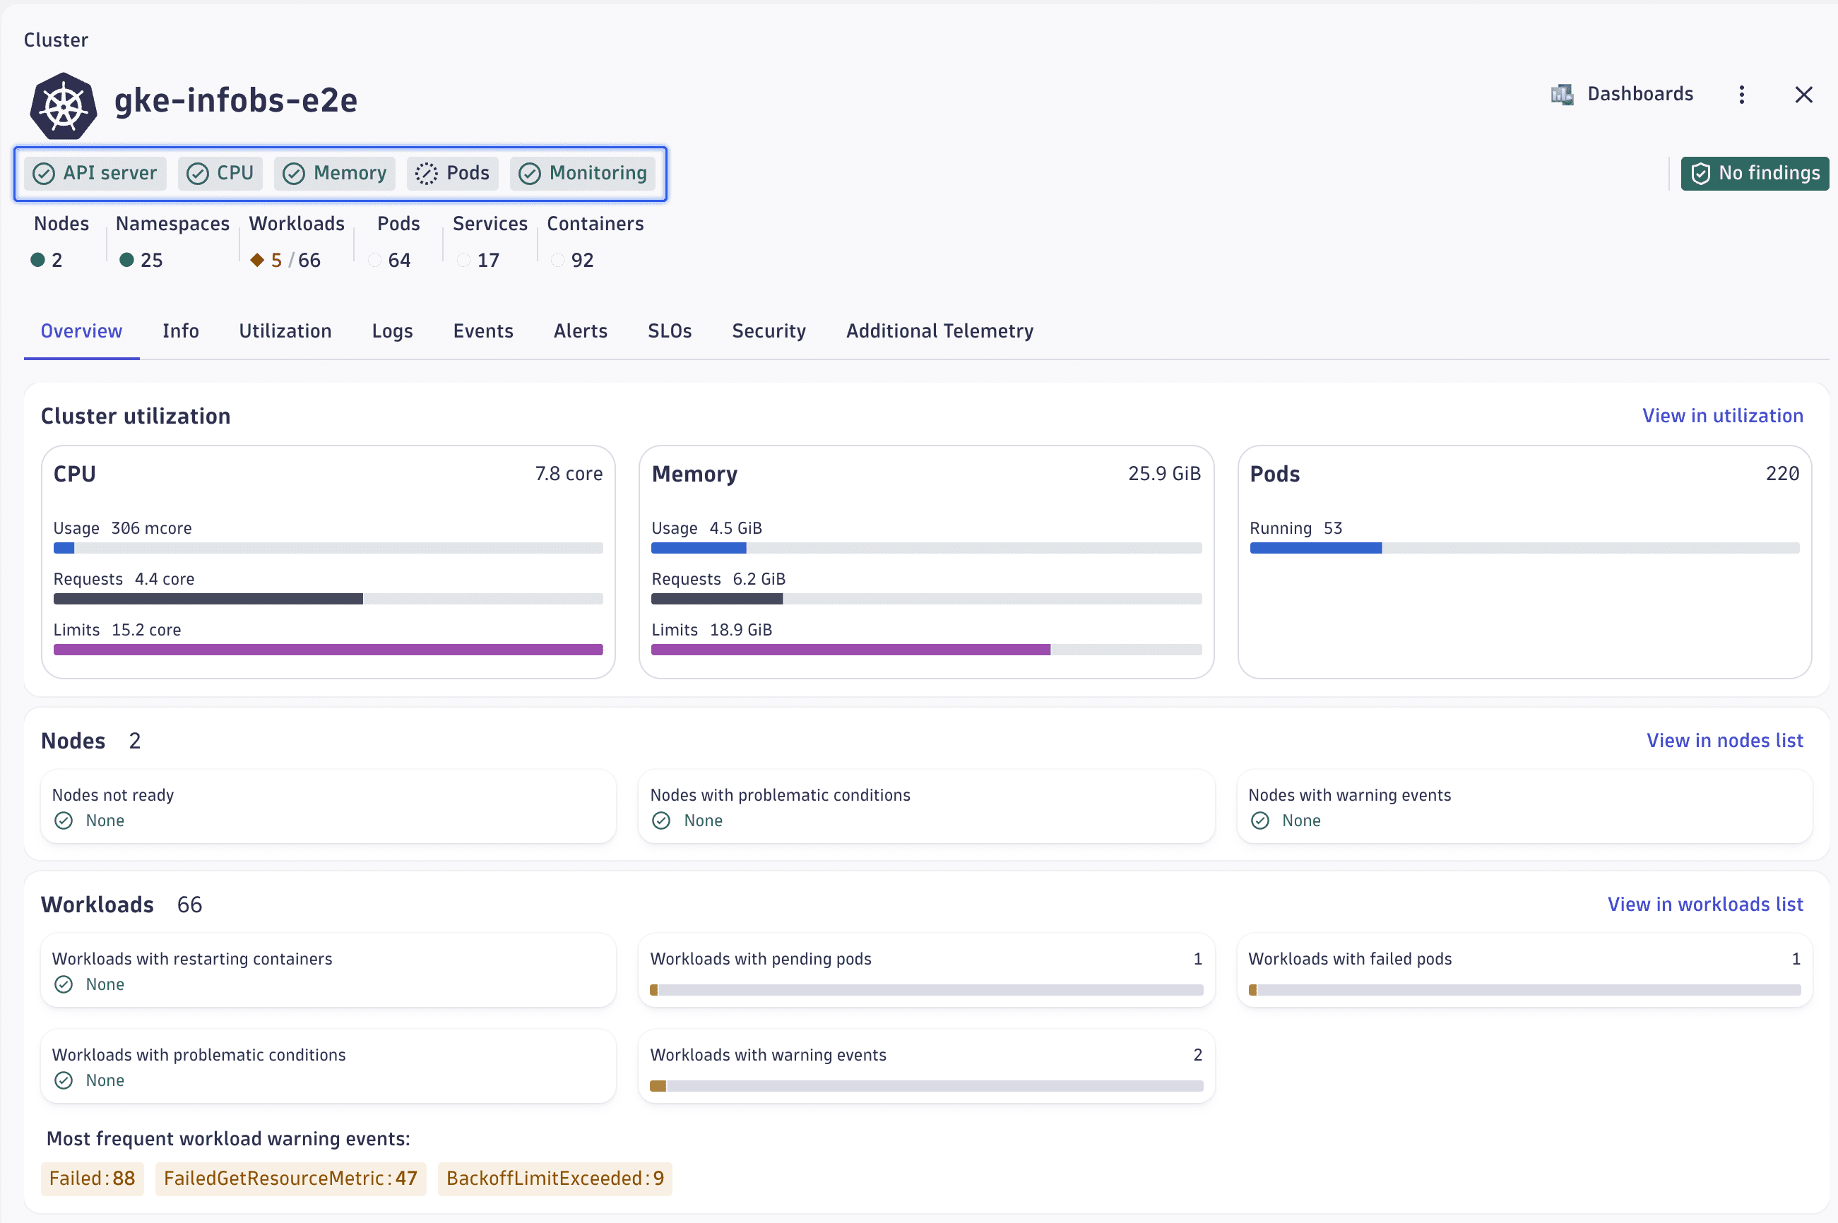Switch to the Info tab
This screenshot has height=1223, width=1838.
pos(181,330)
